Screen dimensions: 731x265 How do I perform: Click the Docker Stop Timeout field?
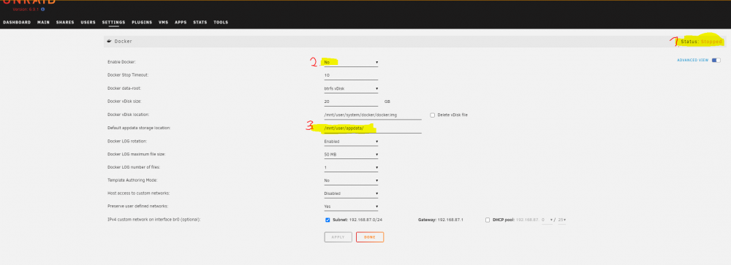tap(351, 75)
